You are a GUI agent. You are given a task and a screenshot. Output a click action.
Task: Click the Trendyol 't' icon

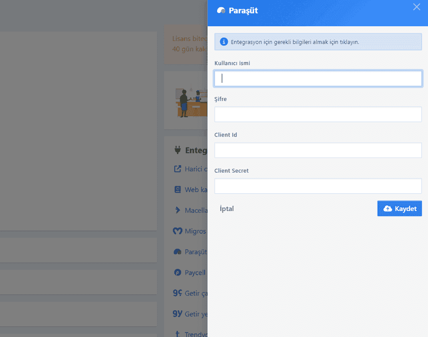coord(178,334)
